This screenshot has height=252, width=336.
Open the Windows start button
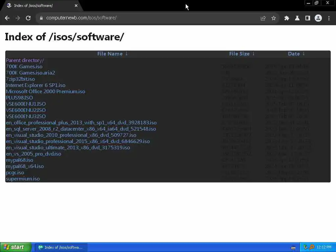click(x=16, y=247)
